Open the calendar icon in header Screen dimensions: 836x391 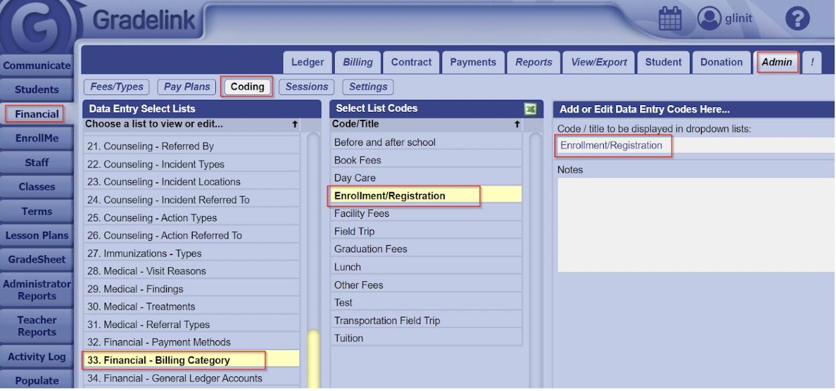[x=670, y=19]
